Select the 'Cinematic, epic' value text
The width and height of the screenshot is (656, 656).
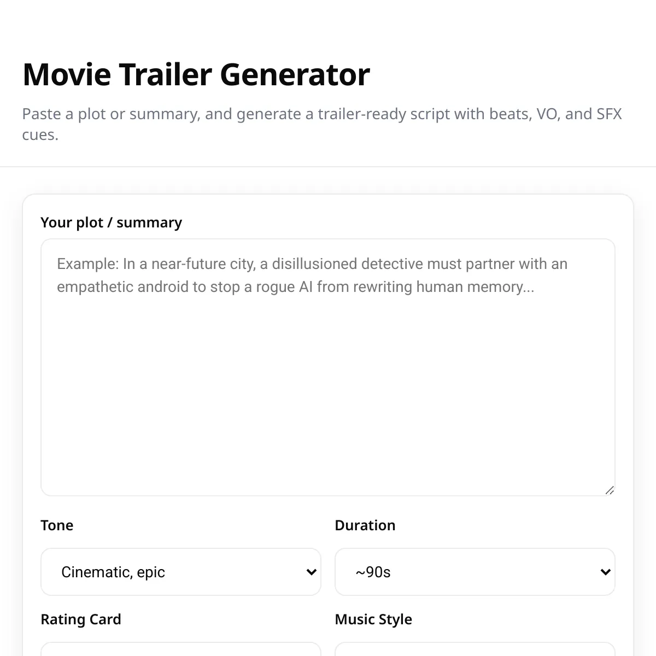coord(113,572)
